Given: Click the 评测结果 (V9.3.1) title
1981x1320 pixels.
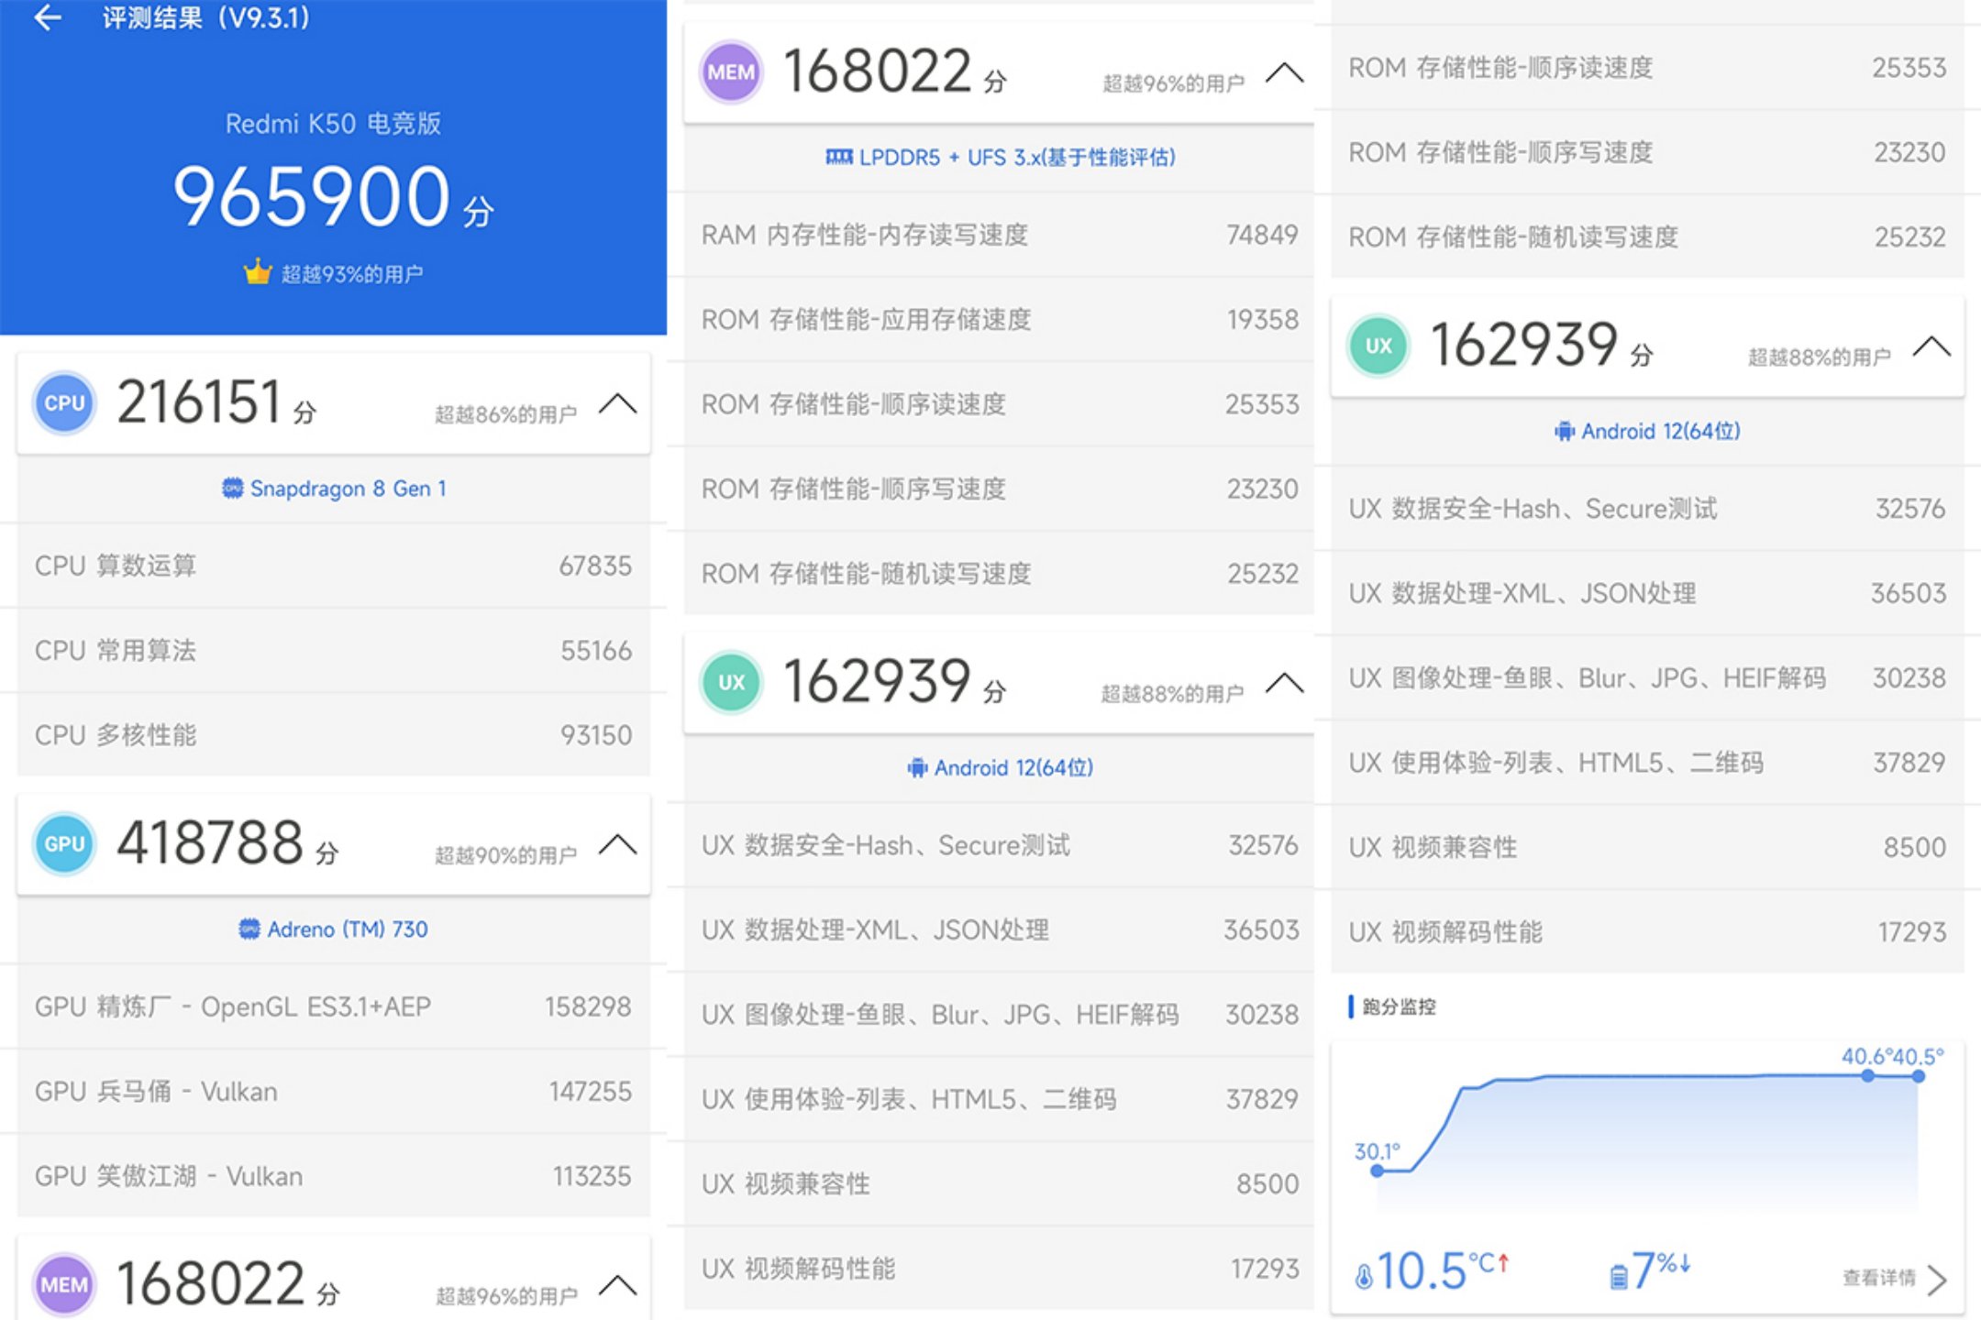Looking at the screenshot, I should coord(206,17).
